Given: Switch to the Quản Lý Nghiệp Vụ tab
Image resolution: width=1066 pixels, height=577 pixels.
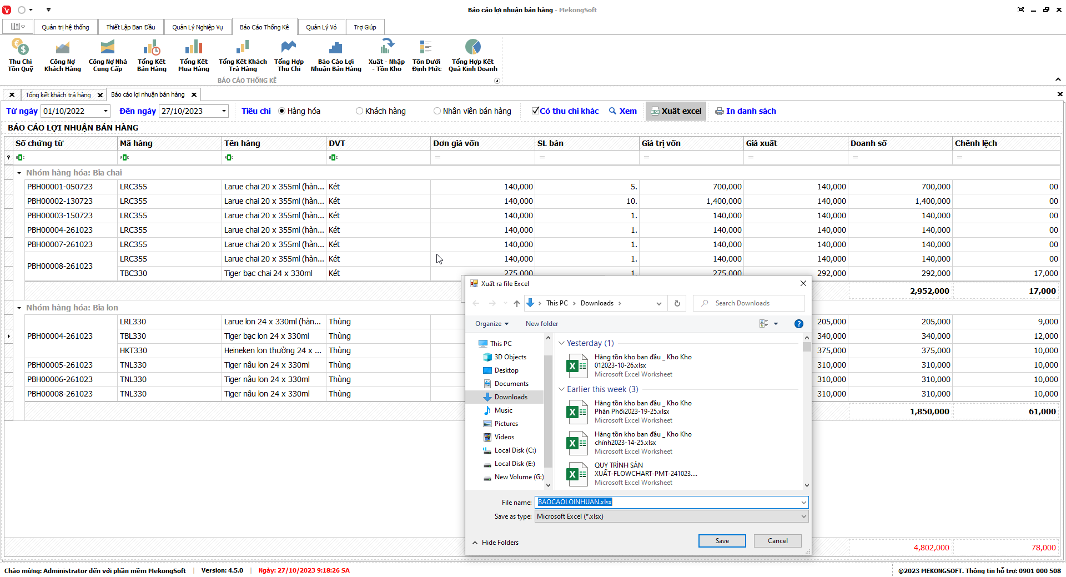Looking at the screenshot, I should coord(197,27).
